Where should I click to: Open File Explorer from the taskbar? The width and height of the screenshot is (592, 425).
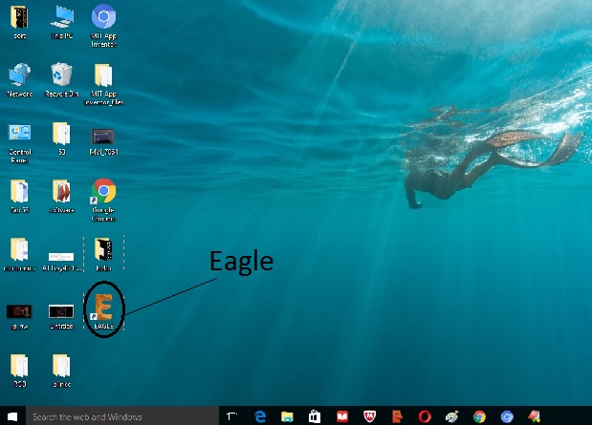tap(287, 416)
